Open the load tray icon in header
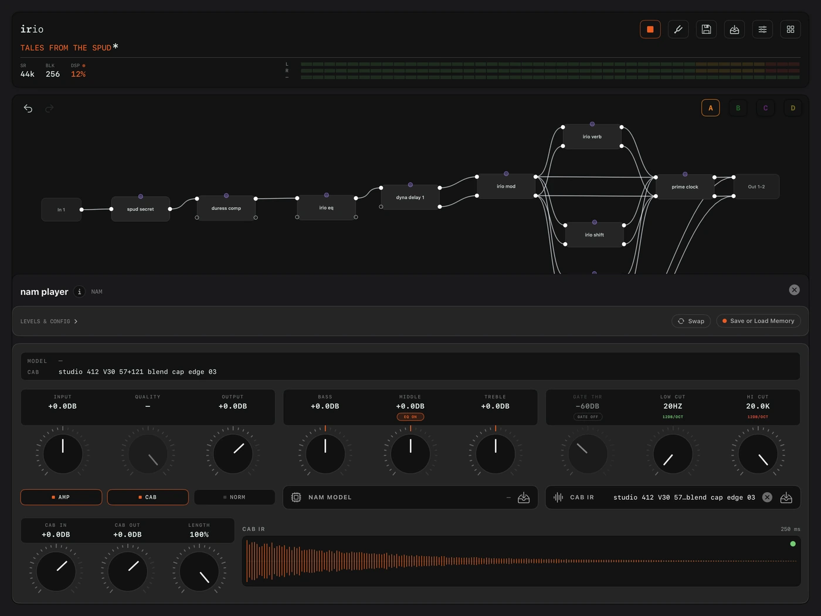 pos(734,29)
